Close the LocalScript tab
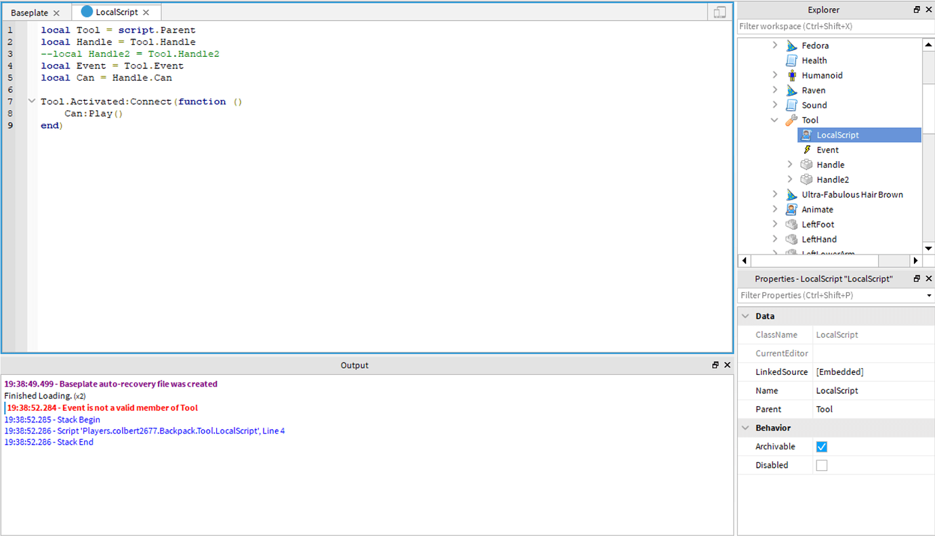This screenshot has width=935, height=536. 146,12
